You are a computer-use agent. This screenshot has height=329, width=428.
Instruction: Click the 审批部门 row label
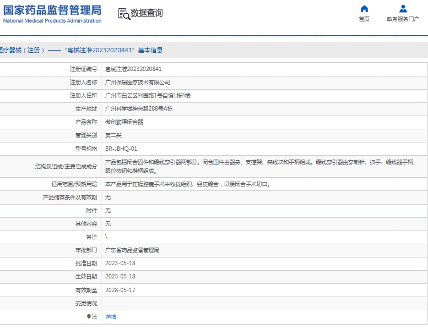click(86, 250)
